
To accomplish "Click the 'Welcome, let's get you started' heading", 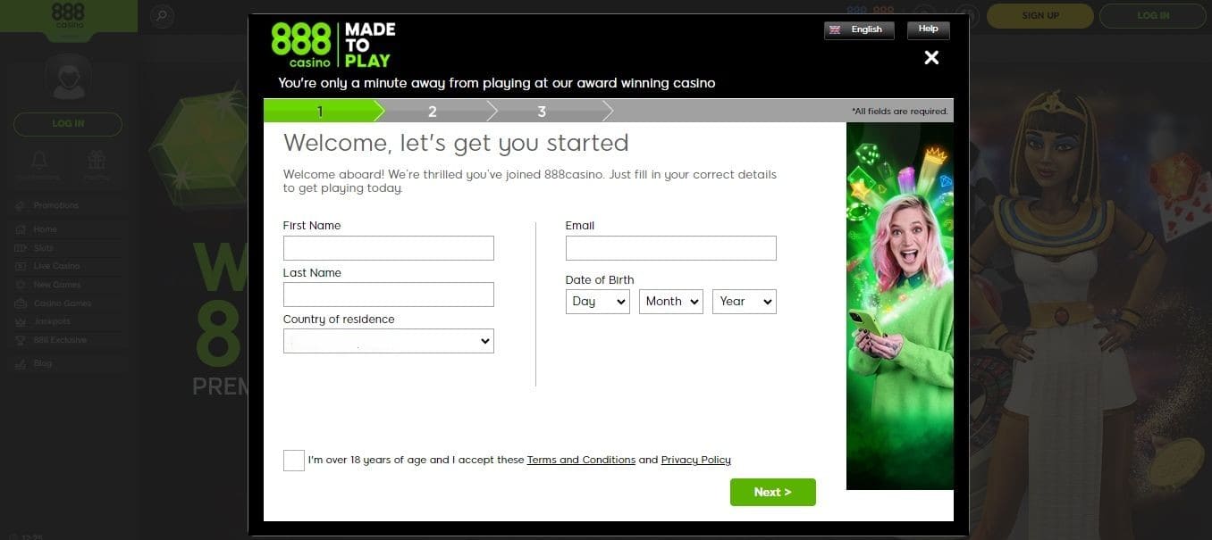I will coord(456,143).
